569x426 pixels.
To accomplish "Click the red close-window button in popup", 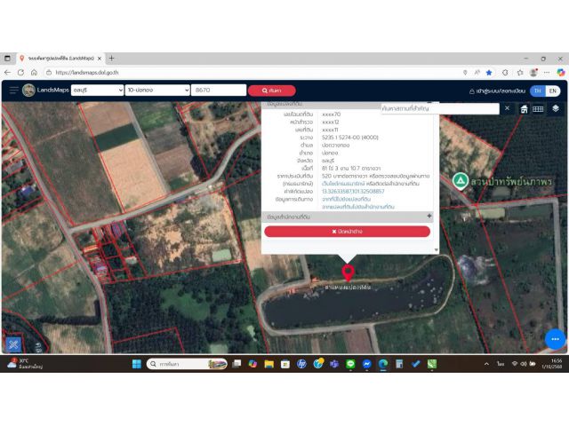I will [x=348, y=232].
